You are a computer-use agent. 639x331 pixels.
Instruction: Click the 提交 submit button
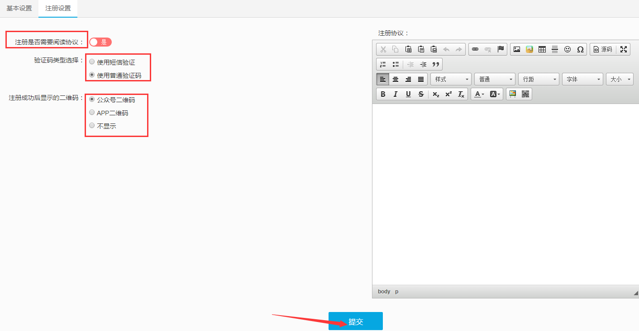[x=356, y=321]
